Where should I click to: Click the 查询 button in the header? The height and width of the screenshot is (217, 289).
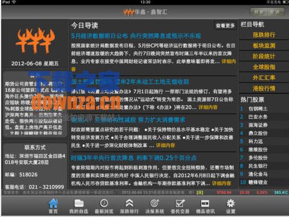(x=275, y=12)
